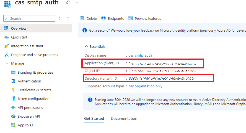Click the Display name label
The image size is (246, 133).
point(95,56)
